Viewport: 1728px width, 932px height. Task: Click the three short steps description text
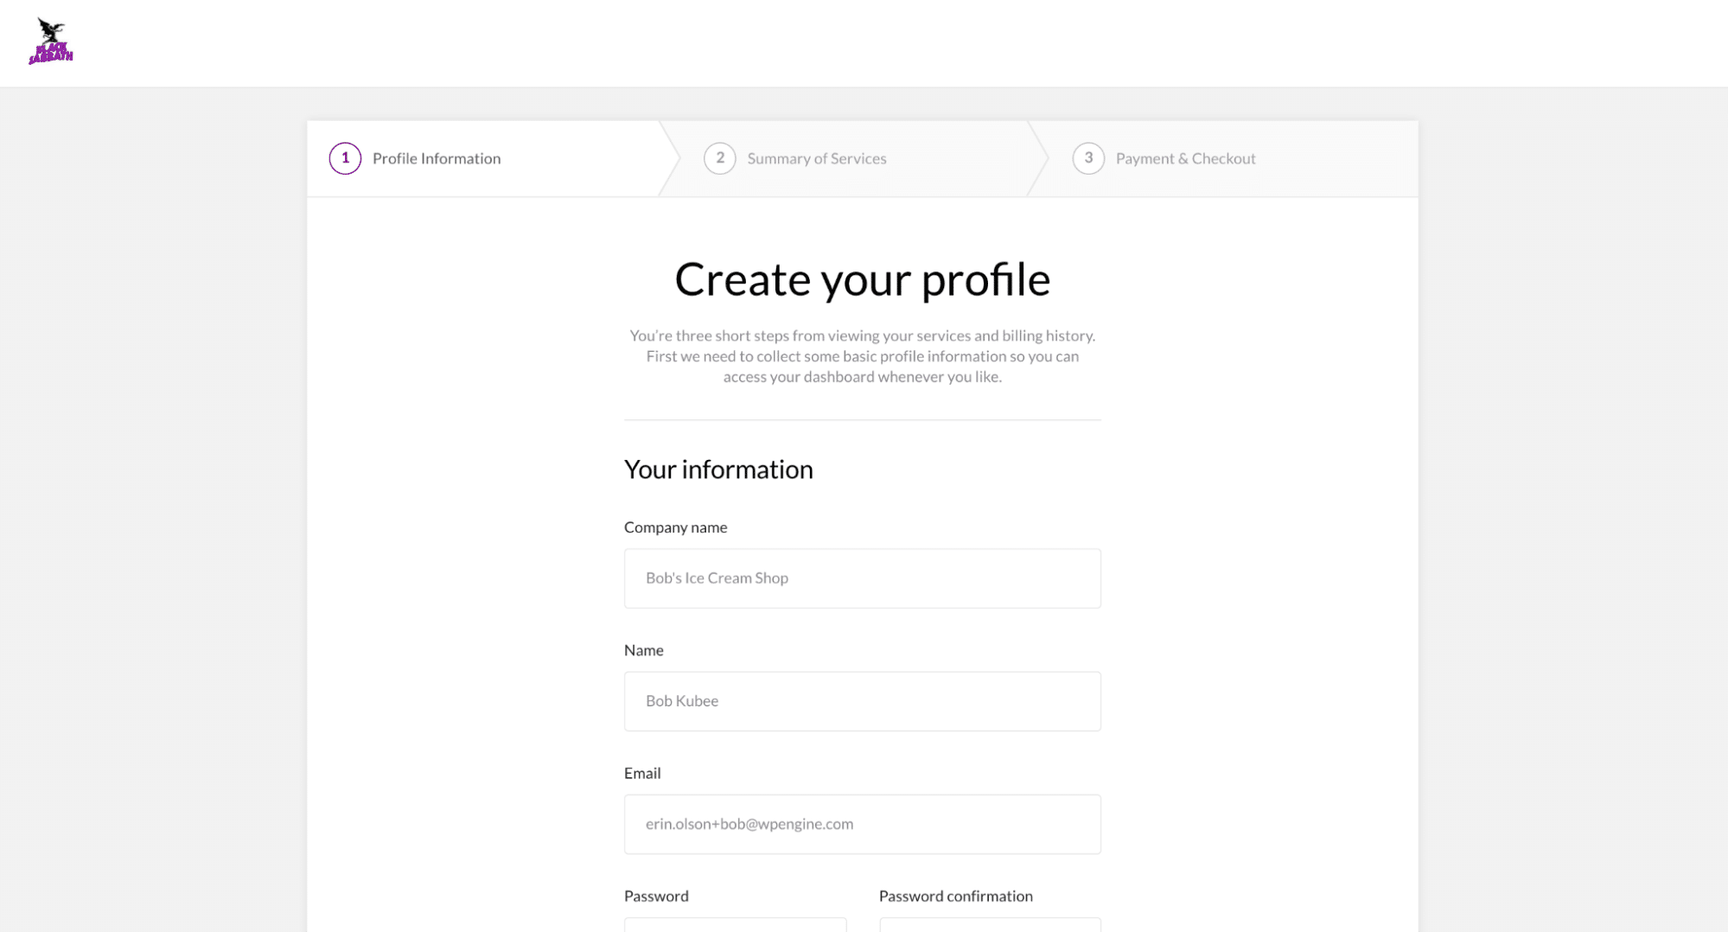(862, 356)
